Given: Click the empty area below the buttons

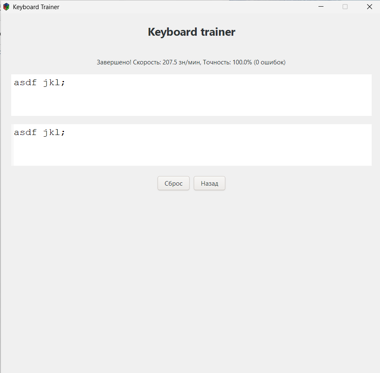Looking at the screenshot, I should pos(191,249).
